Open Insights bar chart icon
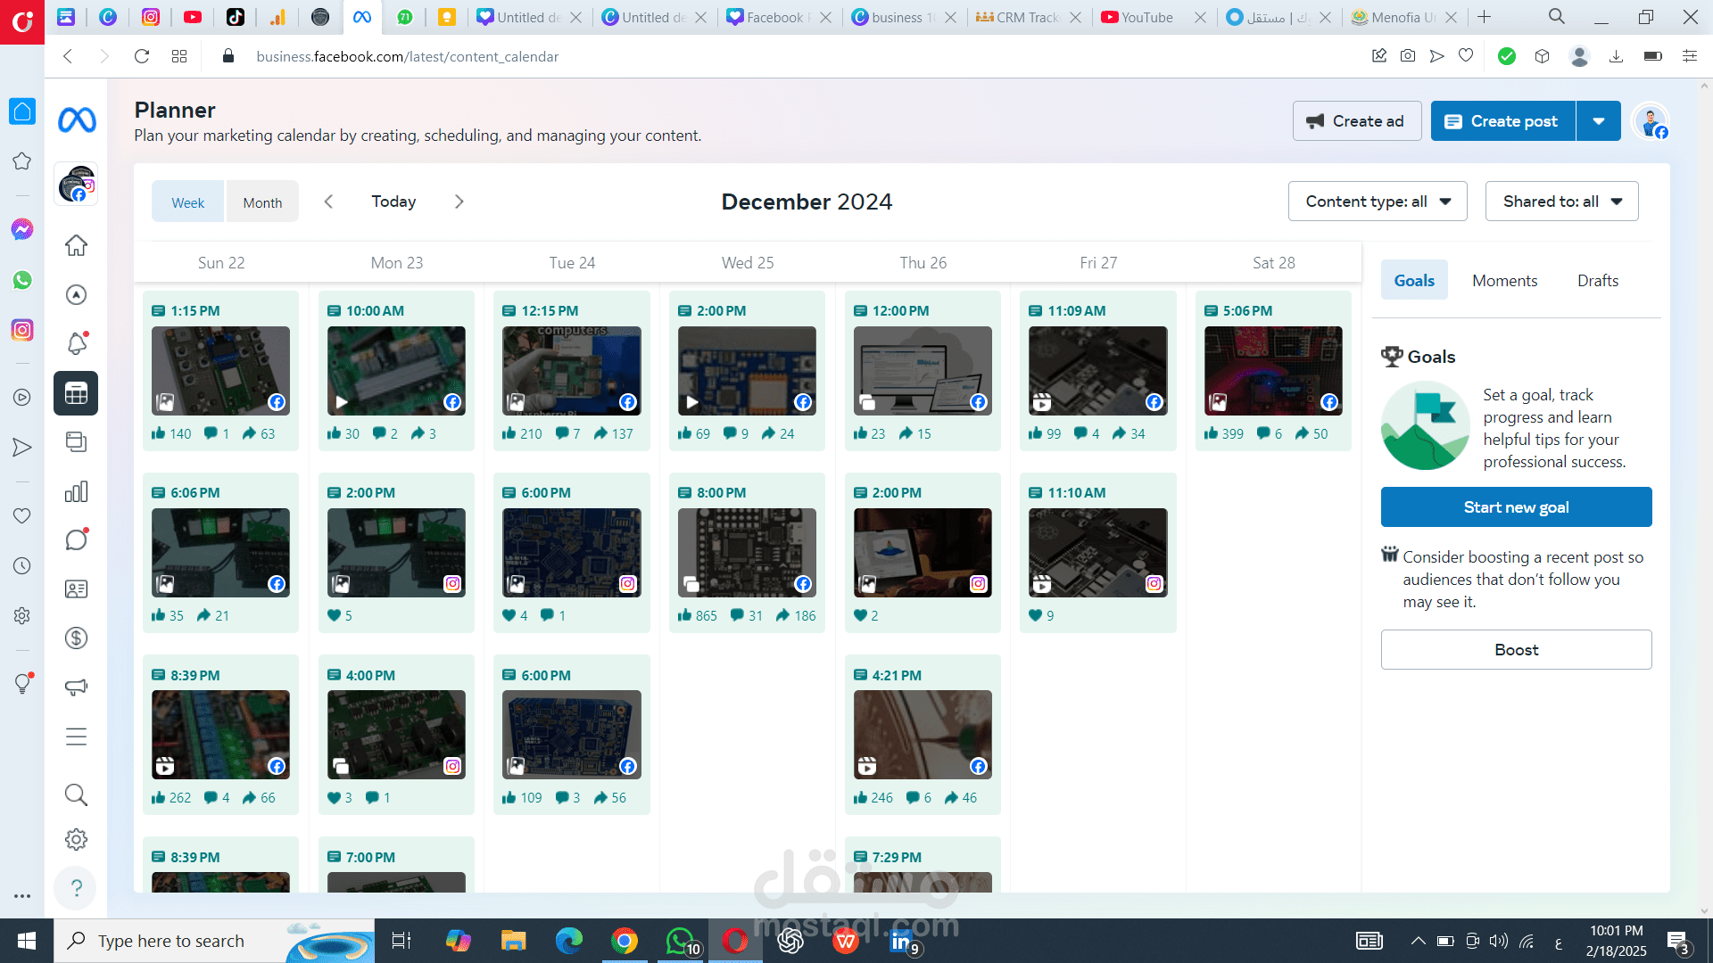 tap(76, 491)
